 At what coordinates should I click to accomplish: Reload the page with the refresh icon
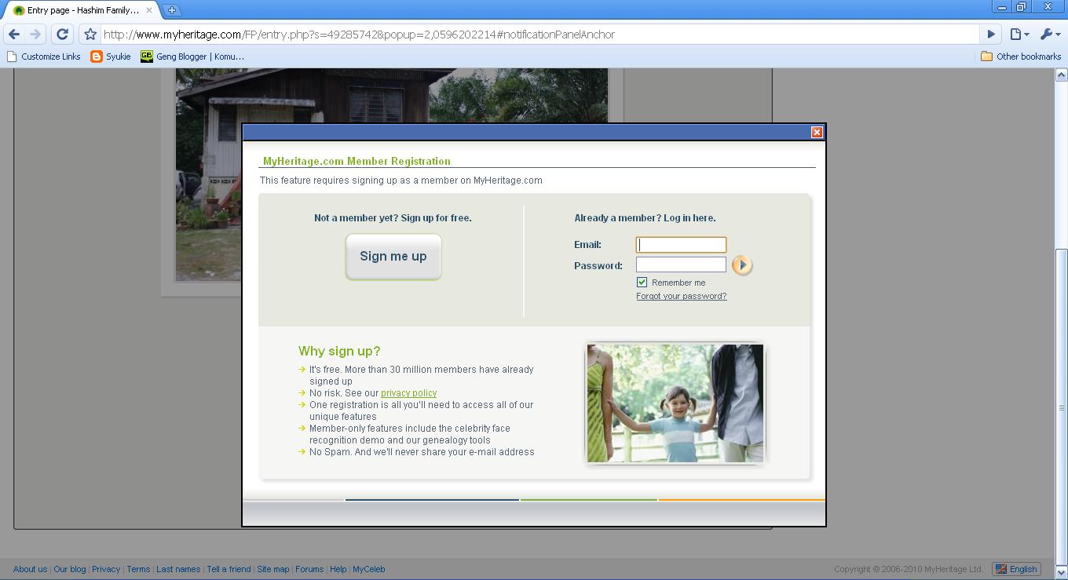62,35
